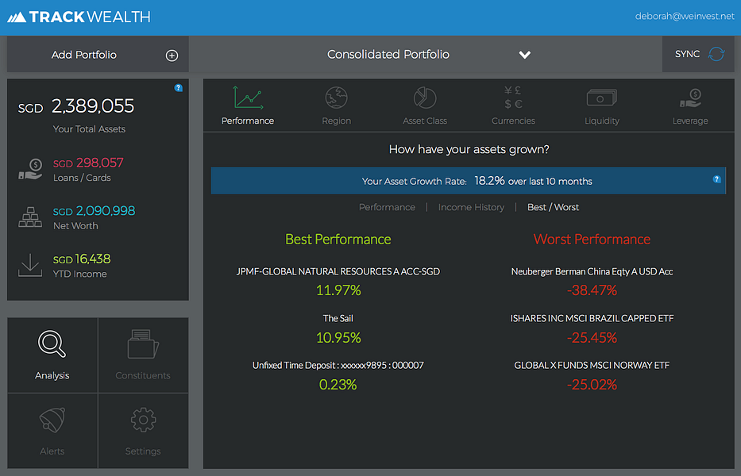Screen dimensions: 741x476
Task: Click the plus icon beside Add Portfolio
Action: 172,56
